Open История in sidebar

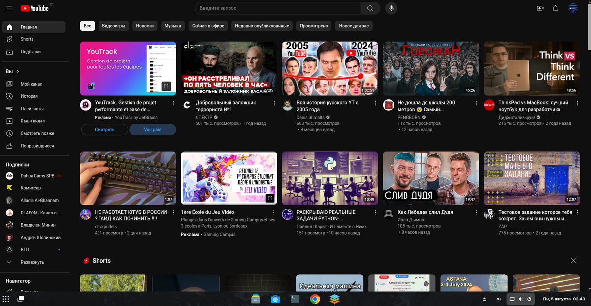[x=33, y=96]
